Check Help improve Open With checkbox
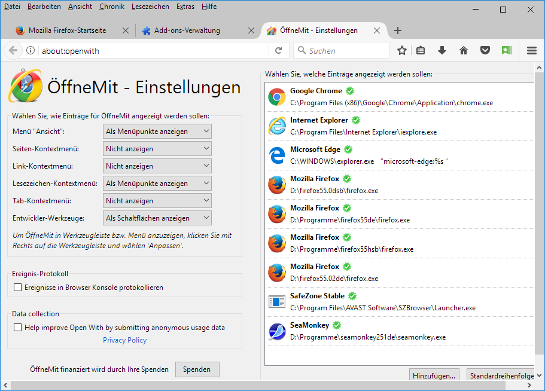This screenshot has height=391, width=545. click(18, 328)
